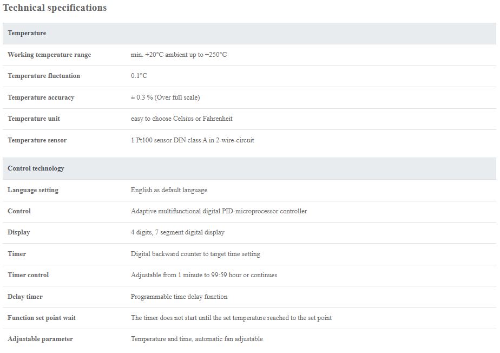Click the 'Display' row label
The image size is (500, 353).
(x=19, y=232)
